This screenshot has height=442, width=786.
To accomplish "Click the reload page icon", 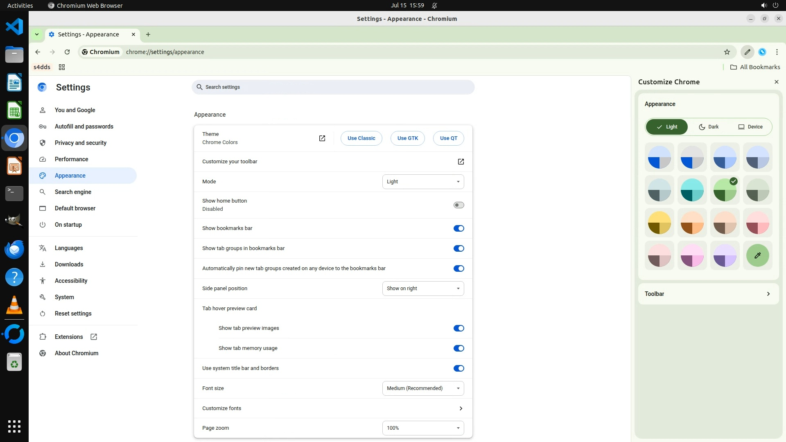I will (x=67, y=52).
